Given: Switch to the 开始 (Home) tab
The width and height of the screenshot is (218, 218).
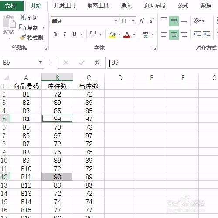Looking at the screenshot, I should tap(36, 6).
